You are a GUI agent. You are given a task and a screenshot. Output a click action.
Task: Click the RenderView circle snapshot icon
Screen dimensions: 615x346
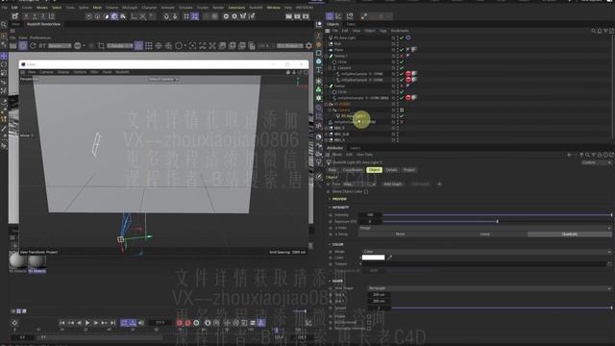[179, 46]
